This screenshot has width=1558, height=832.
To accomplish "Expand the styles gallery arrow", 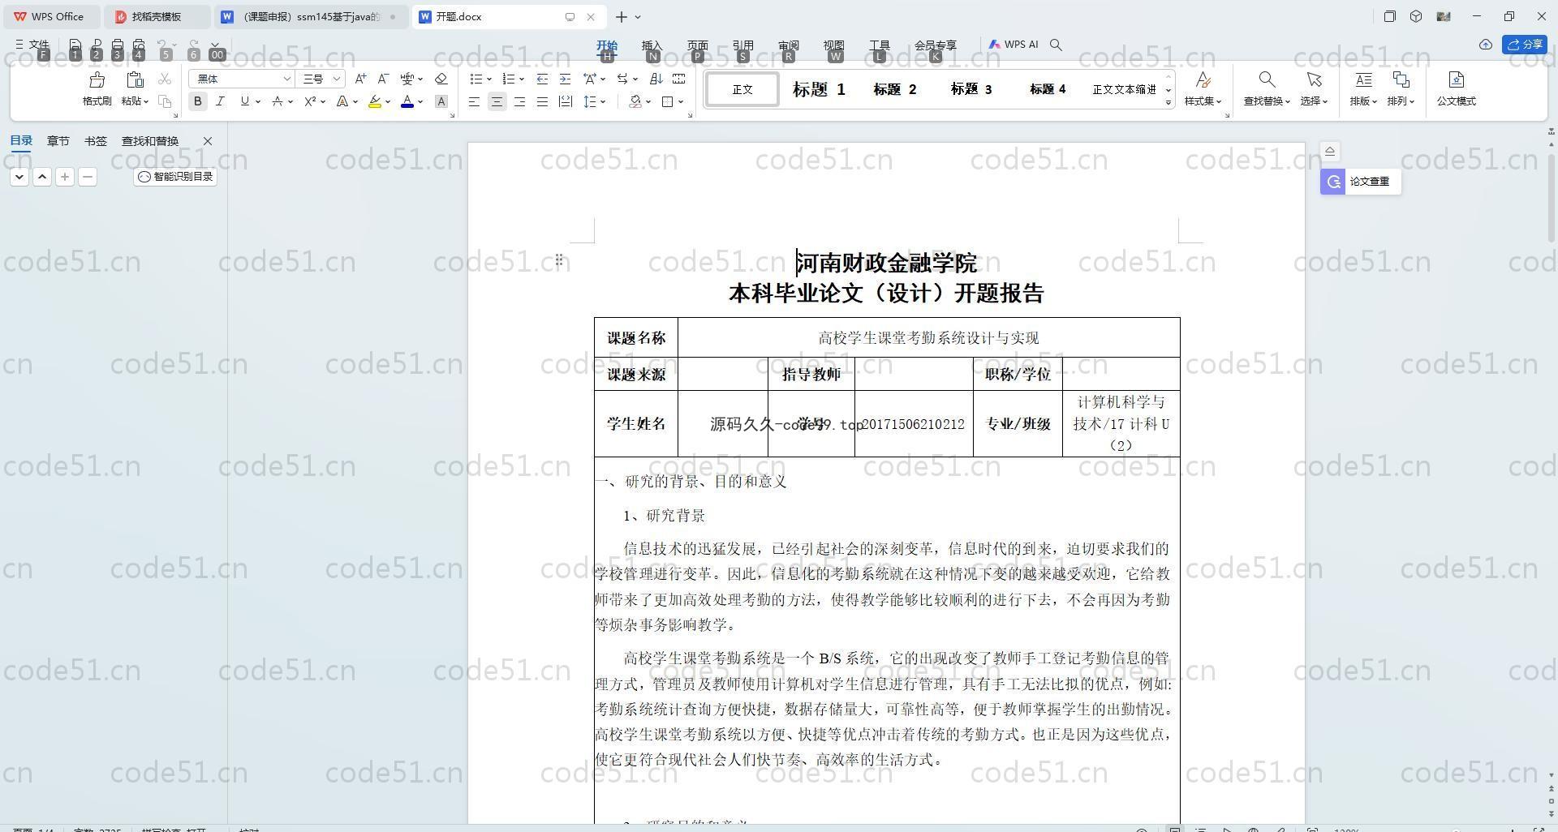I will tap(1168, 102).
